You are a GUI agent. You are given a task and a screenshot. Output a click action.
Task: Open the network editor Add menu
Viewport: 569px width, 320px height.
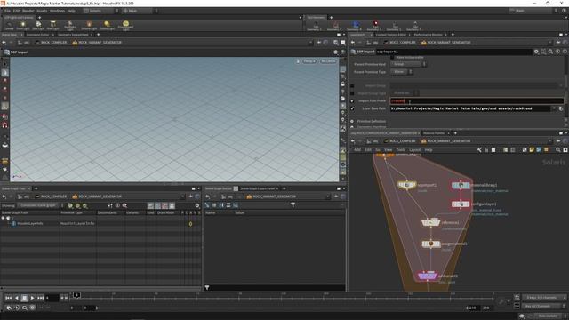[357, 150]
